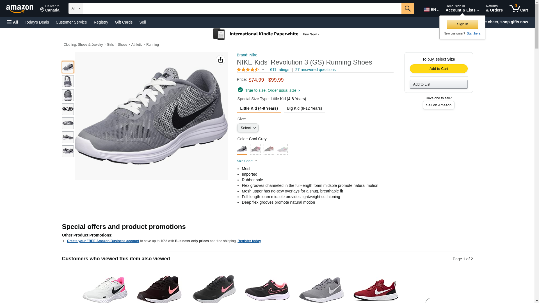Go to Amazon home via logo
This screenshot has height=303, width=539.
point(20,9)
